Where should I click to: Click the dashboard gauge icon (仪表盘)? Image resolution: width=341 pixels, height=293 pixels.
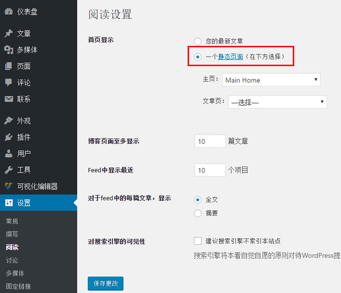[9, 12]
